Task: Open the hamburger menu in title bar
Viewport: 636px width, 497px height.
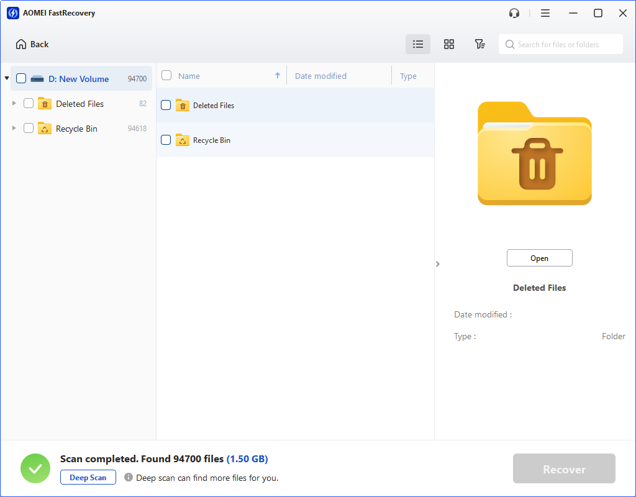Action: pos(545,13)
